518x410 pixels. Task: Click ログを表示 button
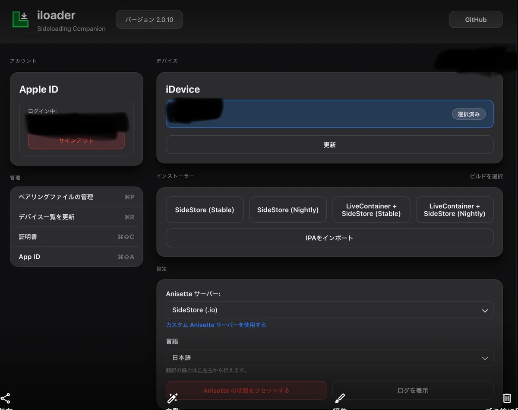pos(413,391)
